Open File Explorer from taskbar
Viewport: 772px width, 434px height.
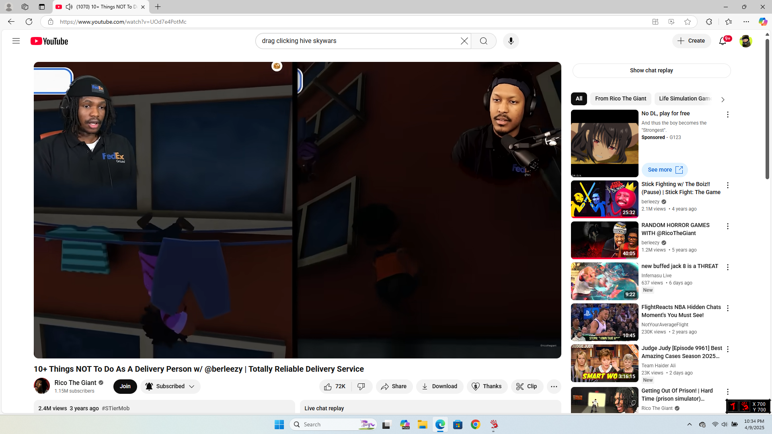pos(422,424)
